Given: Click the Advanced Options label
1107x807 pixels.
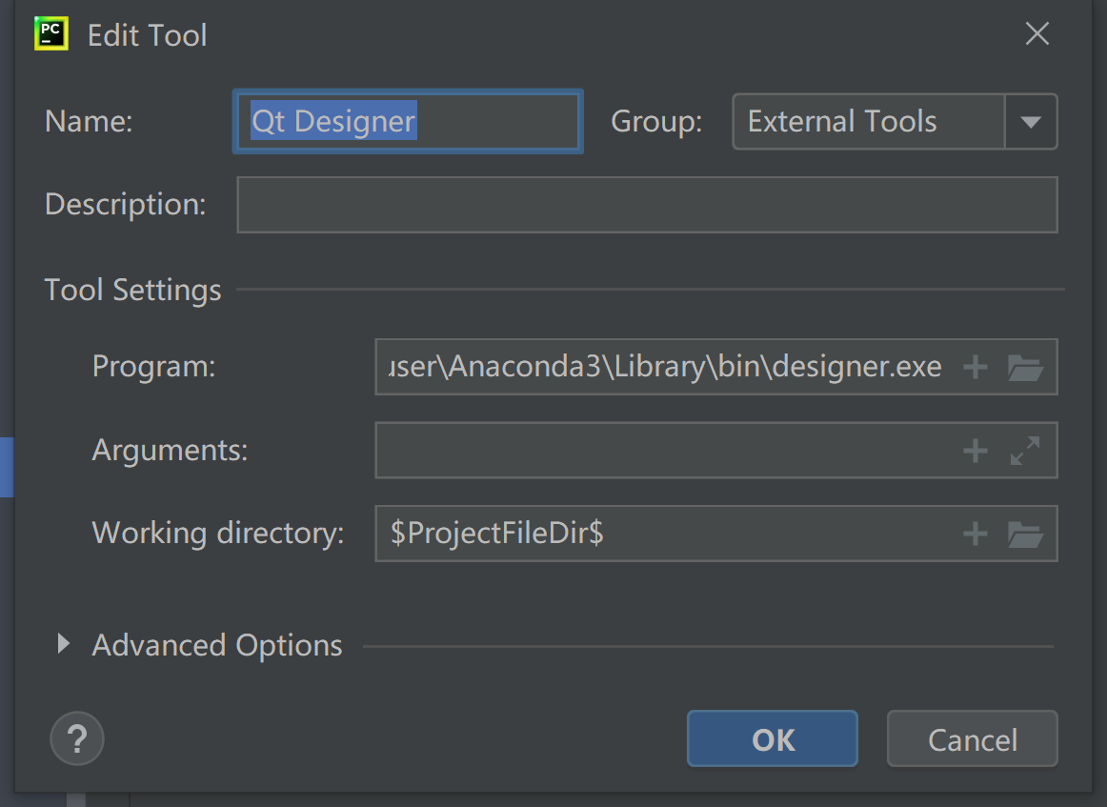Looking at the screenshot, I should (216, 645).
